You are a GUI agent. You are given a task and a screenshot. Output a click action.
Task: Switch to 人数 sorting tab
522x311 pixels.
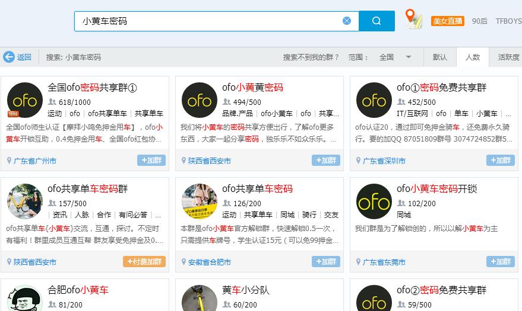click(x=473, y=57)
